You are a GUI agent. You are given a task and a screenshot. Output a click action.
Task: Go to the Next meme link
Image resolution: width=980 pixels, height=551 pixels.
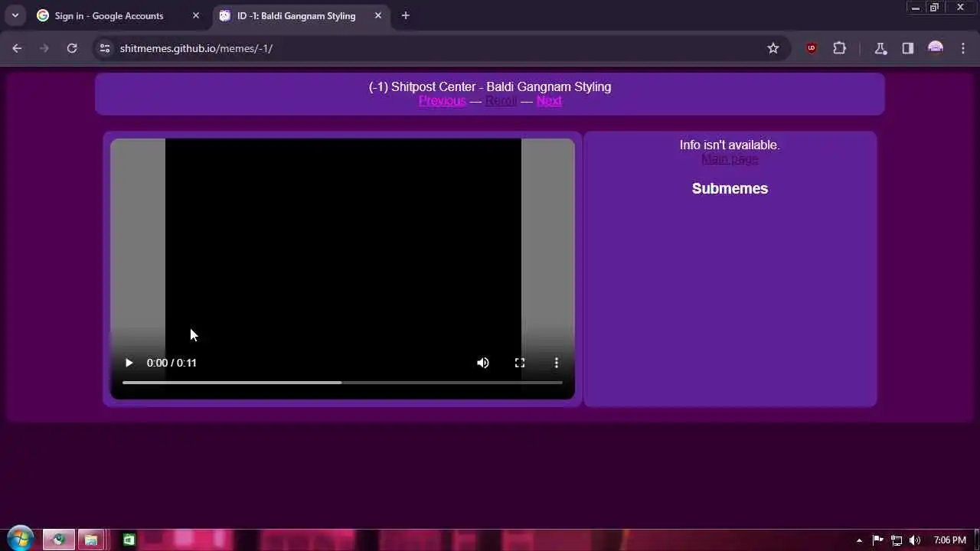[x=549, y=101]
